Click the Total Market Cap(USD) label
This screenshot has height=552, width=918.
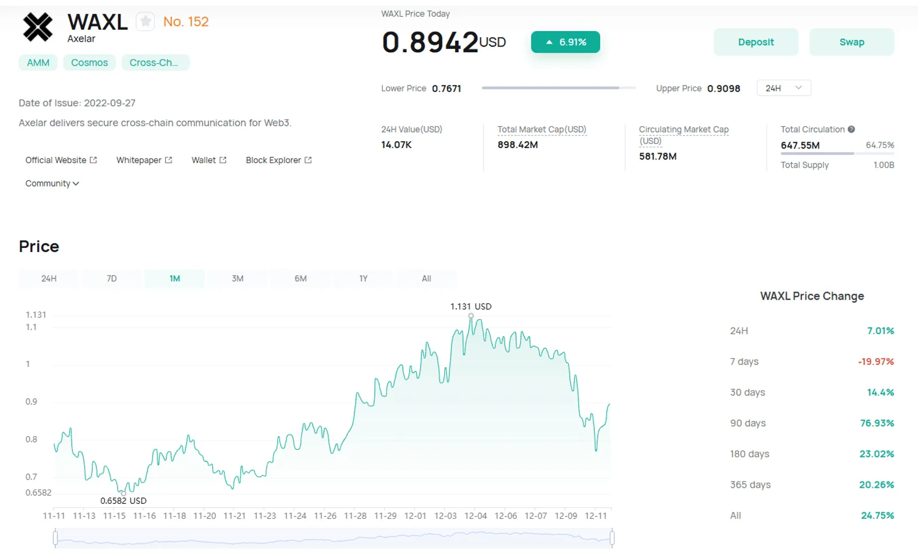coord(542,130)
